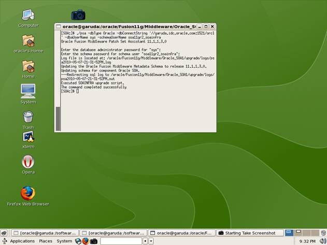327x245 pixels.
Task: Focus the command input field in the panel
Action: [x=121, y=241]
